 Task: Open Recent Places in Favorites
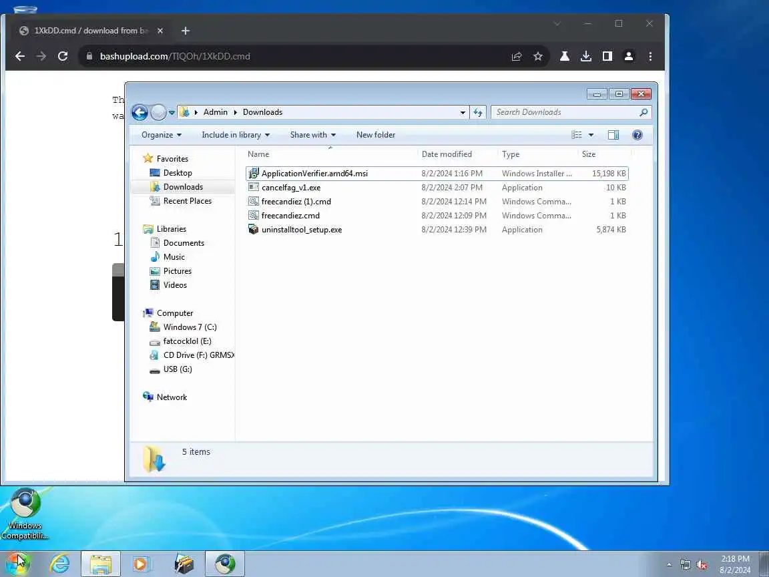pos(188,200)
